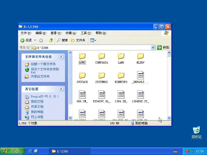Open 网上邻居 location link
207x155 pixels.
click(37, 117)
